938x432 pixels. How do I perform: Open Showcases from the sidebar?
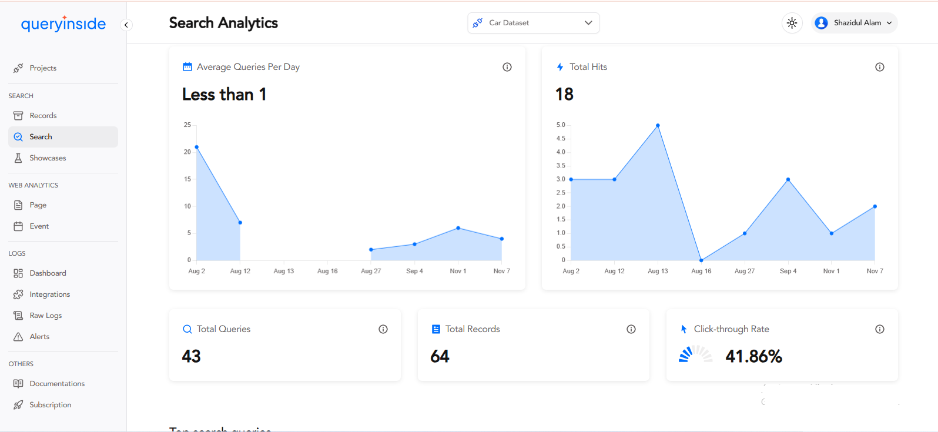48,158
